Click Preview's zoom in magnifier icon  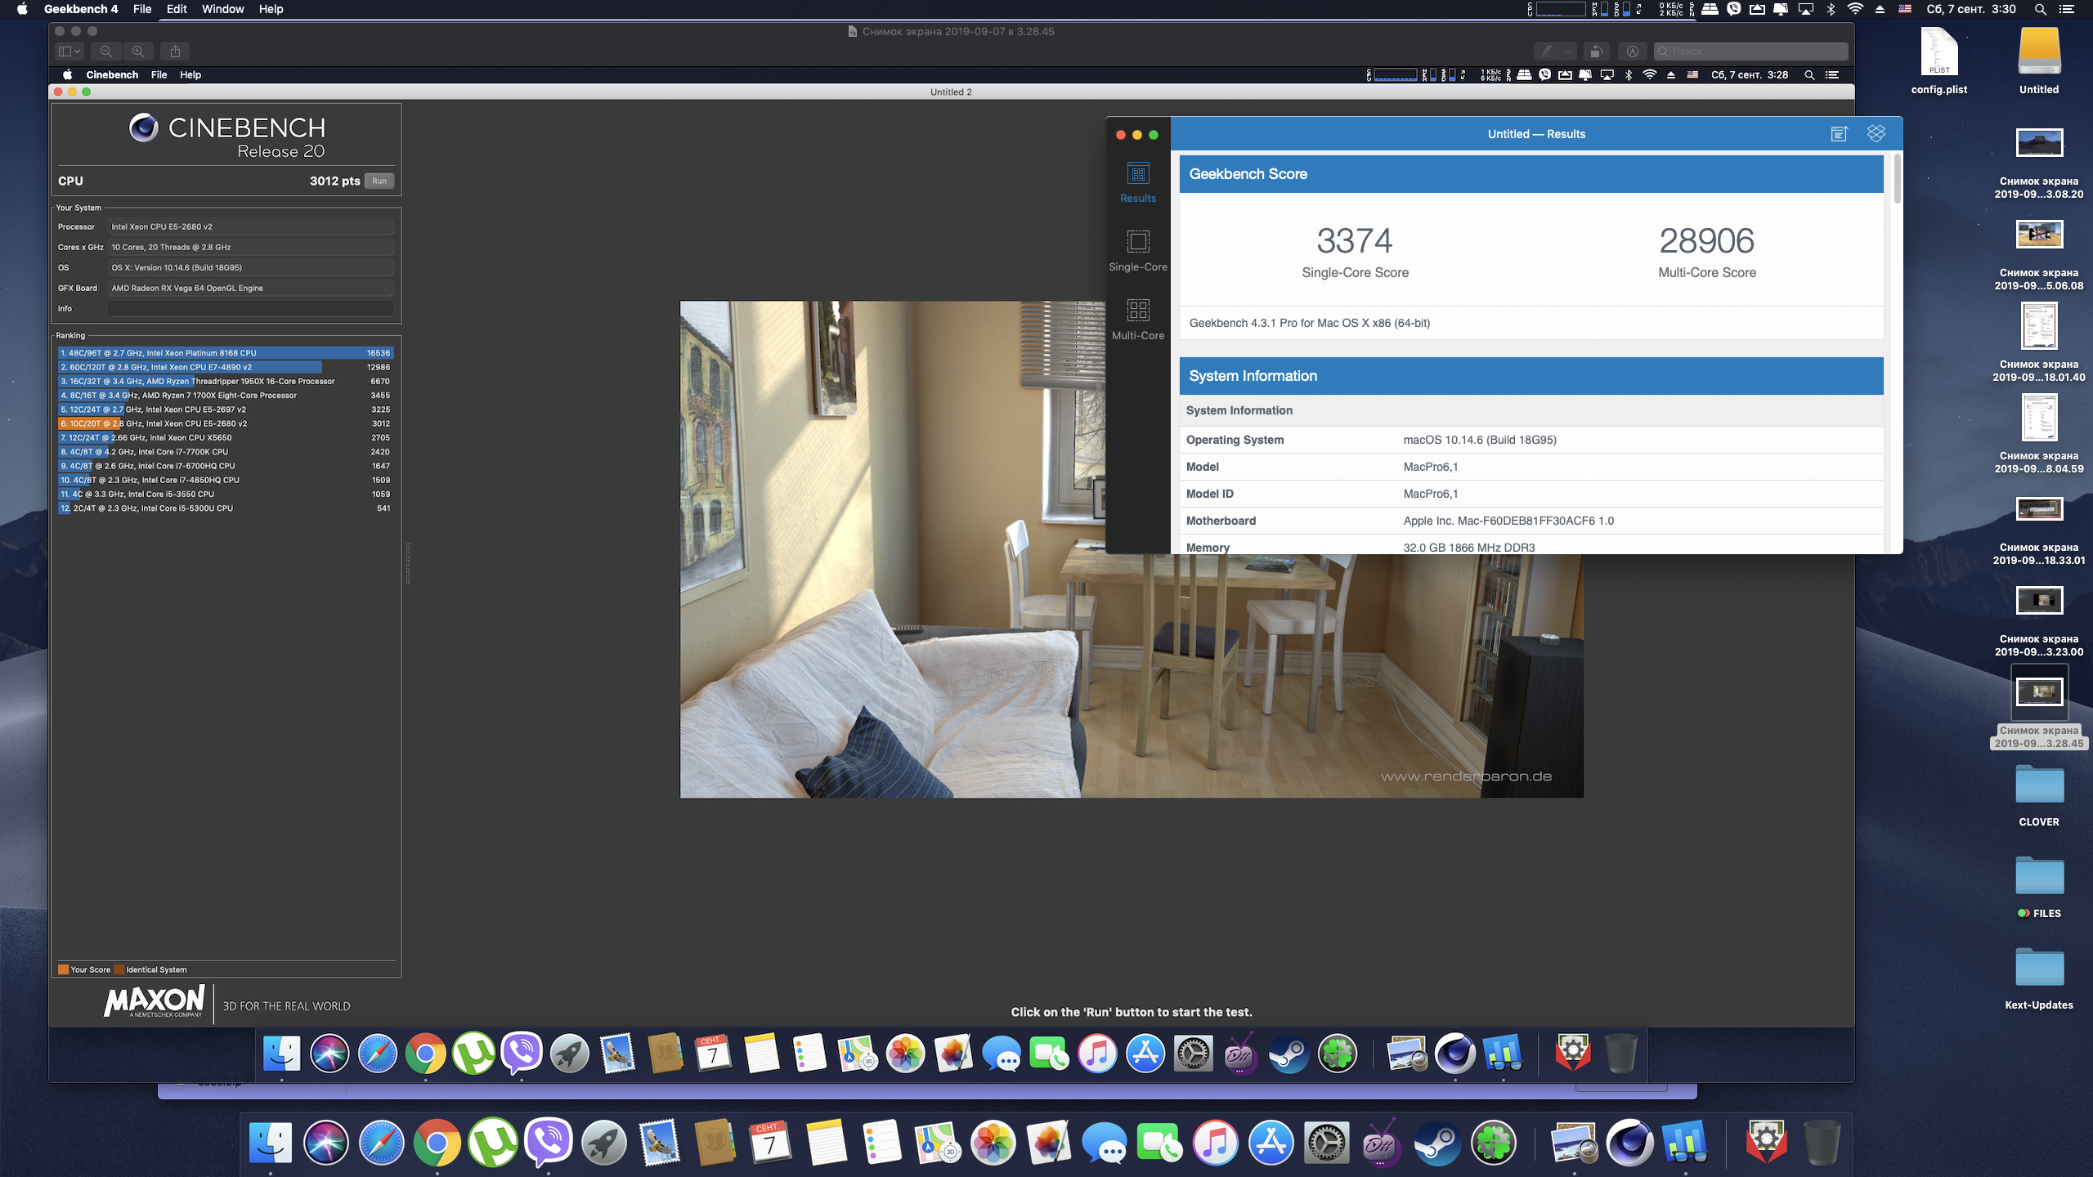(138, 51)
